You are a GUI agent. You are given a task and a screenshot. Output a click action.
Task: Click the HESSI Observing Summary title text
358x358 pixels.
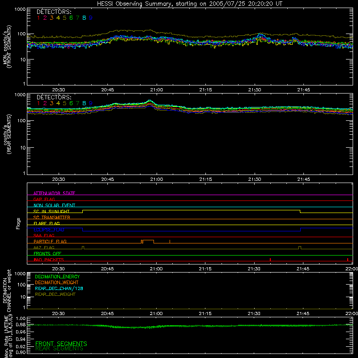point(189,4)
